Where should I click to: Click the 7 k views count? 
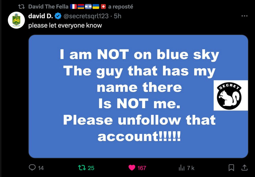click(x=190, y=168)
